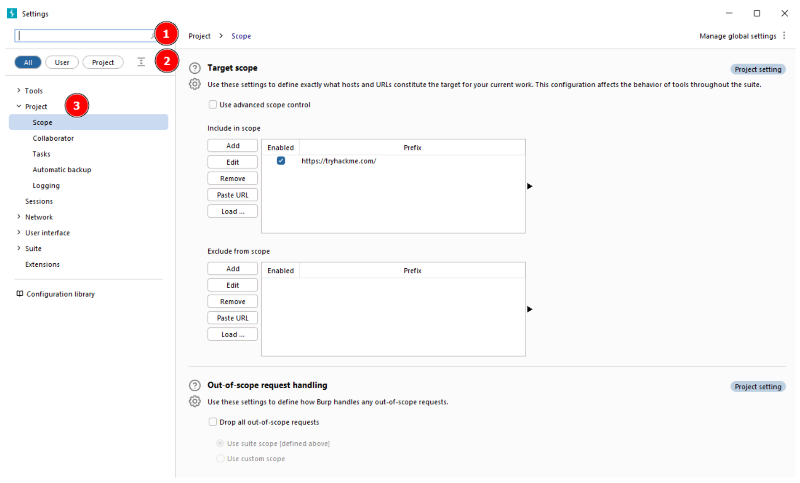Screen dimensions: 800x483
Task: Open the Configuration library
Action: point(60,294)
